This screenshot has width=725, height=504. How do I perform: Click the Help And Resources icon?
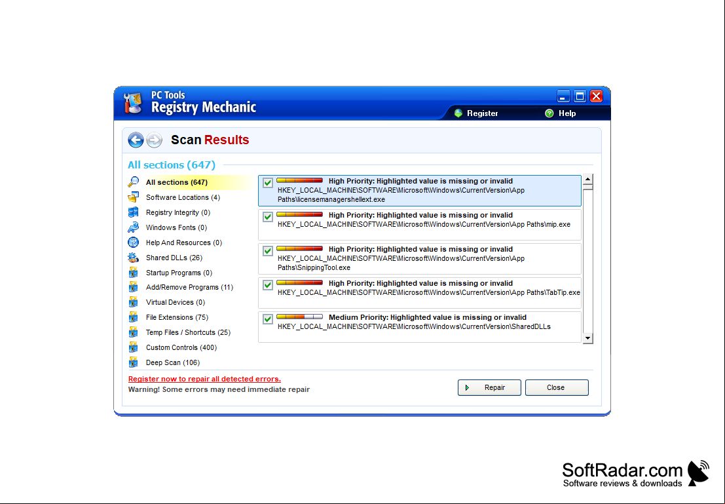(133, 242)
